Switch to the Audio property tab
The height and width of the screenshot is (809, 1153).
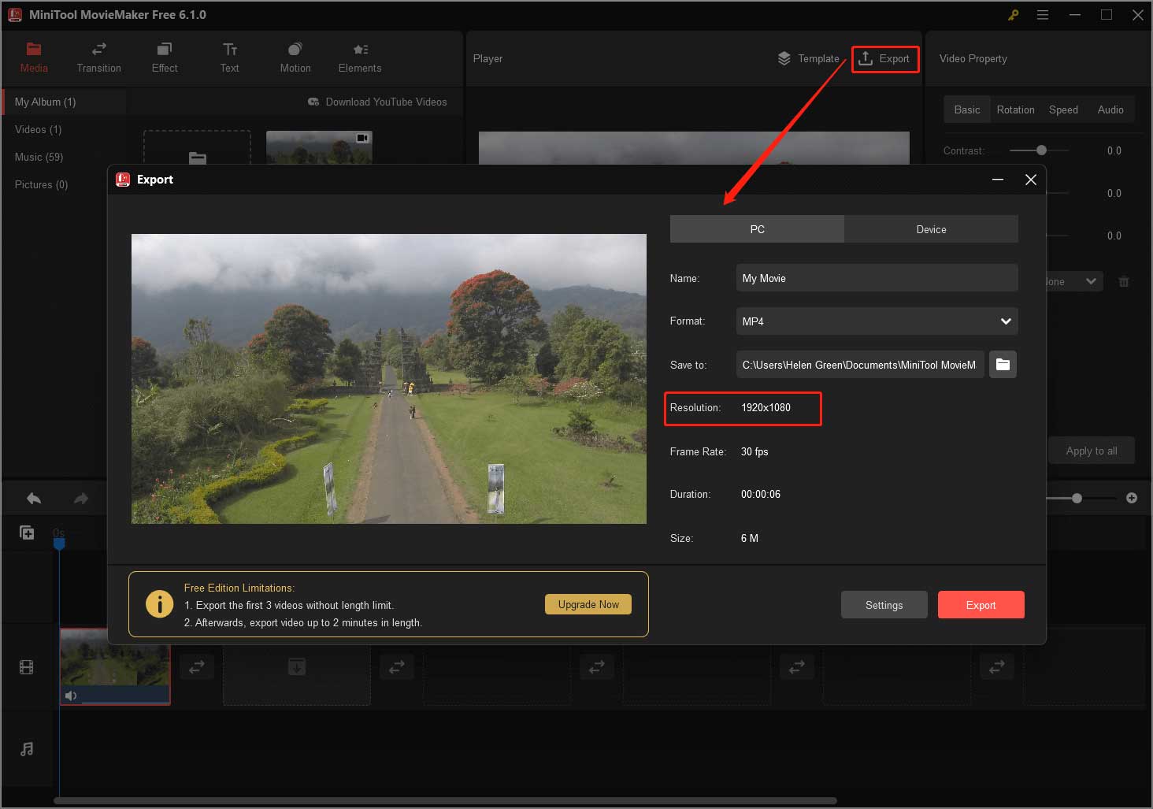coord(1110,109)
